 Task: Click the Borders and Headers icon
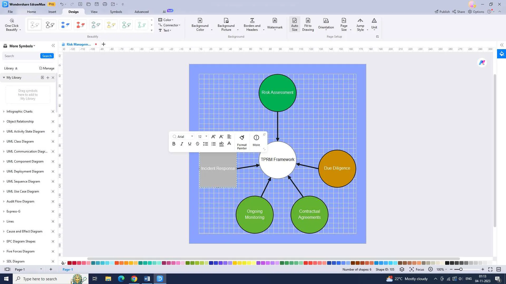252,25
